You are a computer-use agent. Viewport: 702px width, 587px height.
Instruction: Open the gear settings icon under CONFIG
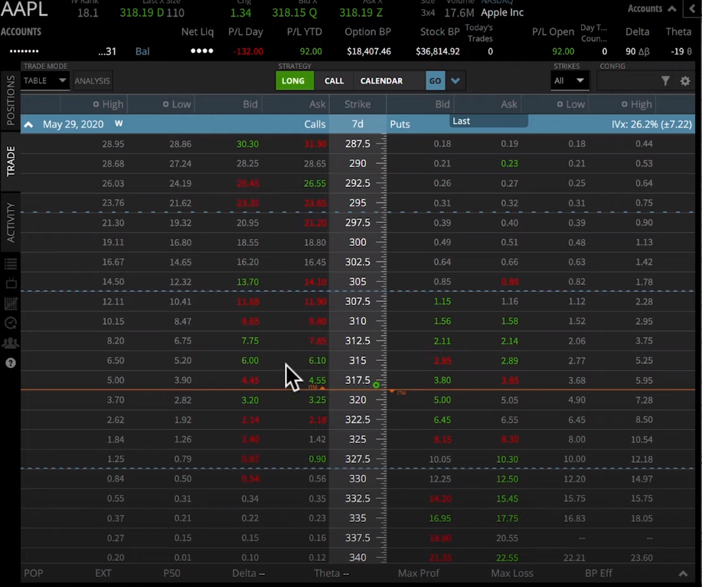pos(685,81)
